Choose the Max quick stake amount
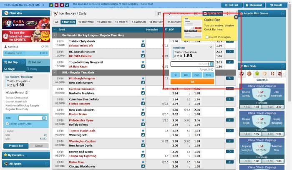 point(209,75)
